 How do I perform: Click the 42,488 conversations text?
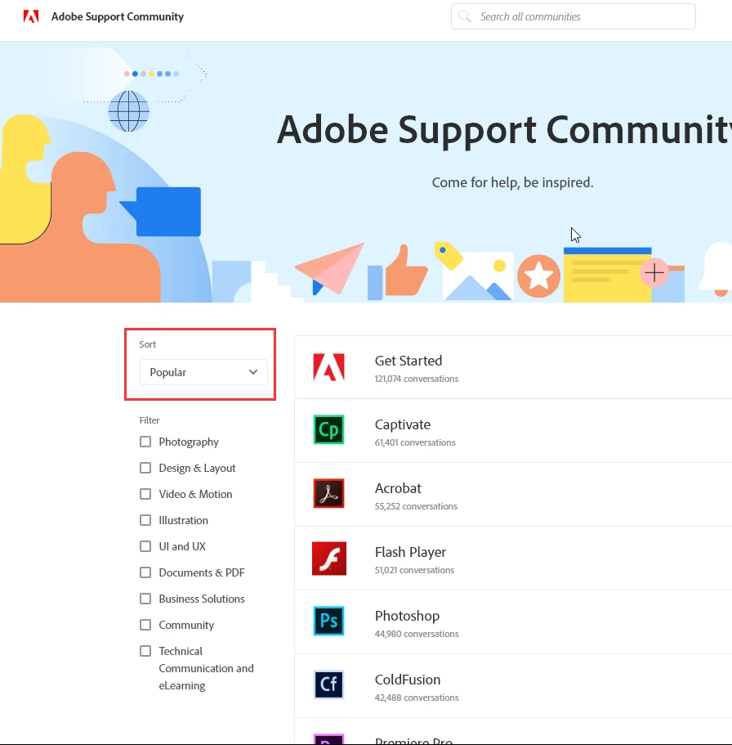pos(417,698)
